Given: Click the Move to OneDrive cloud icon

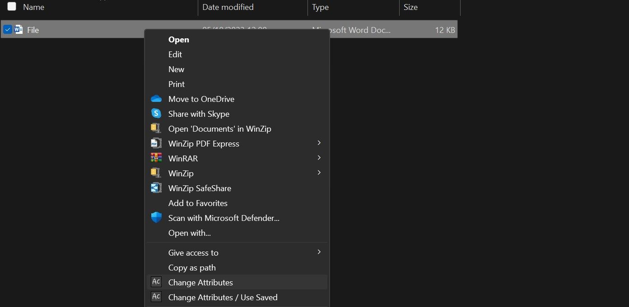Looking at the screenshot, I should coord(156,99).
